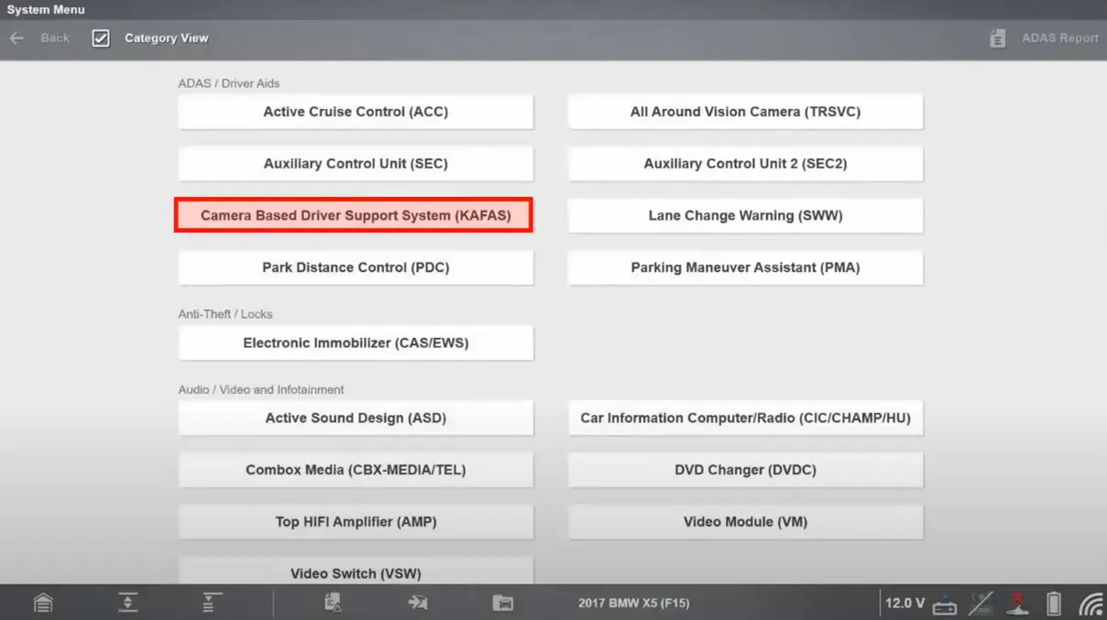Go Back to the previous screen
The width and height of the screenshot is (1107, 620).
[40, 38]
